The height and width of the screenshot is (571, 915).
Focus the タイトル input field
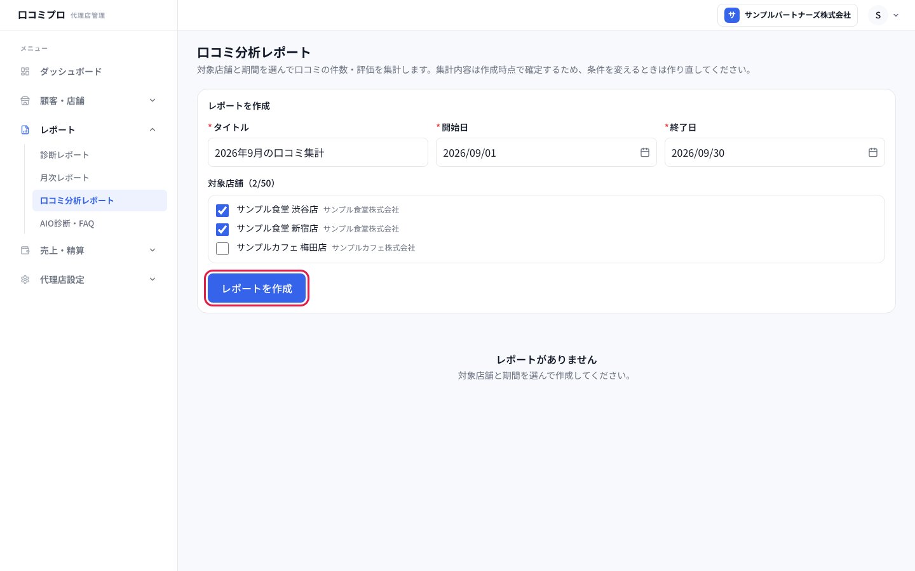(318, 152)
